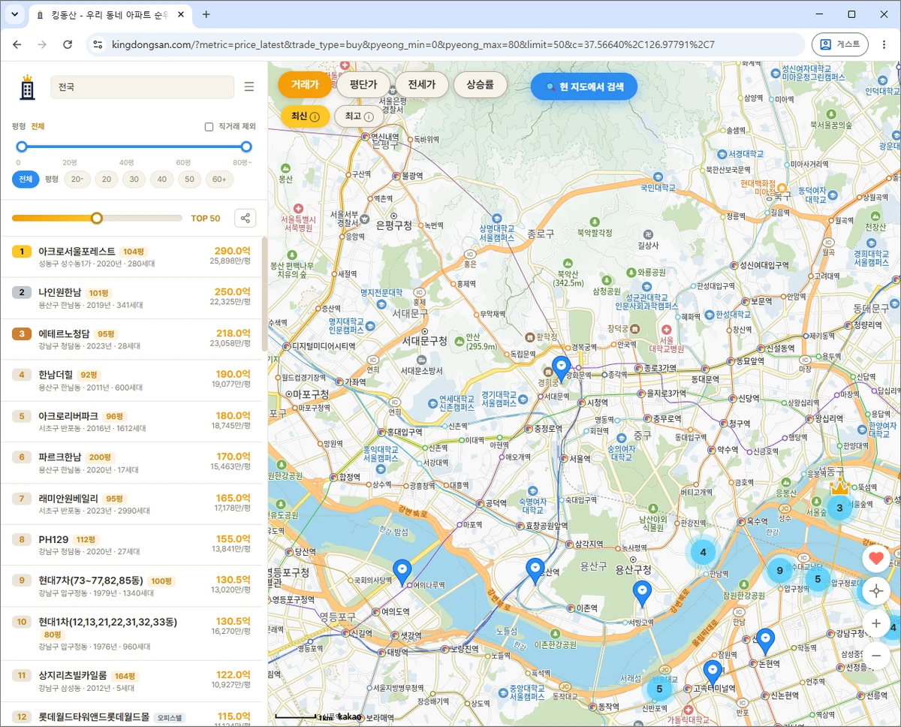Open 파르크한남 list row

(x=131, y=463)
